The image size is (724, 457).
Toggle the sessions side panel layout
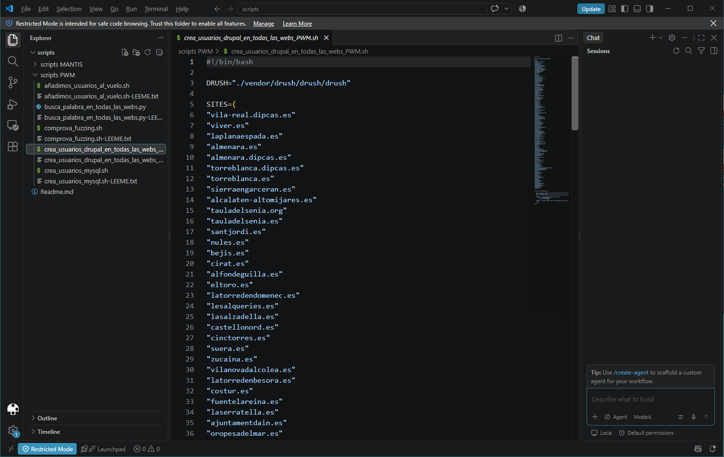tap(714, 51)
